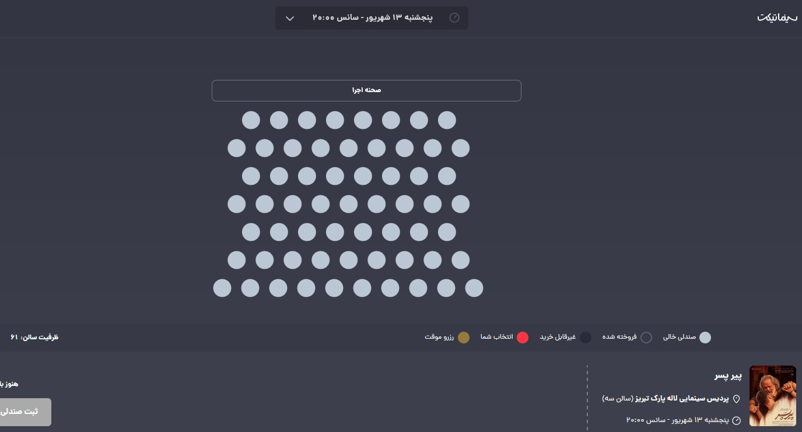Click the red 'انتخاب شما' legend circle
Image resolution: width=802 pixels, height=432 pixels.
[523, 338]
